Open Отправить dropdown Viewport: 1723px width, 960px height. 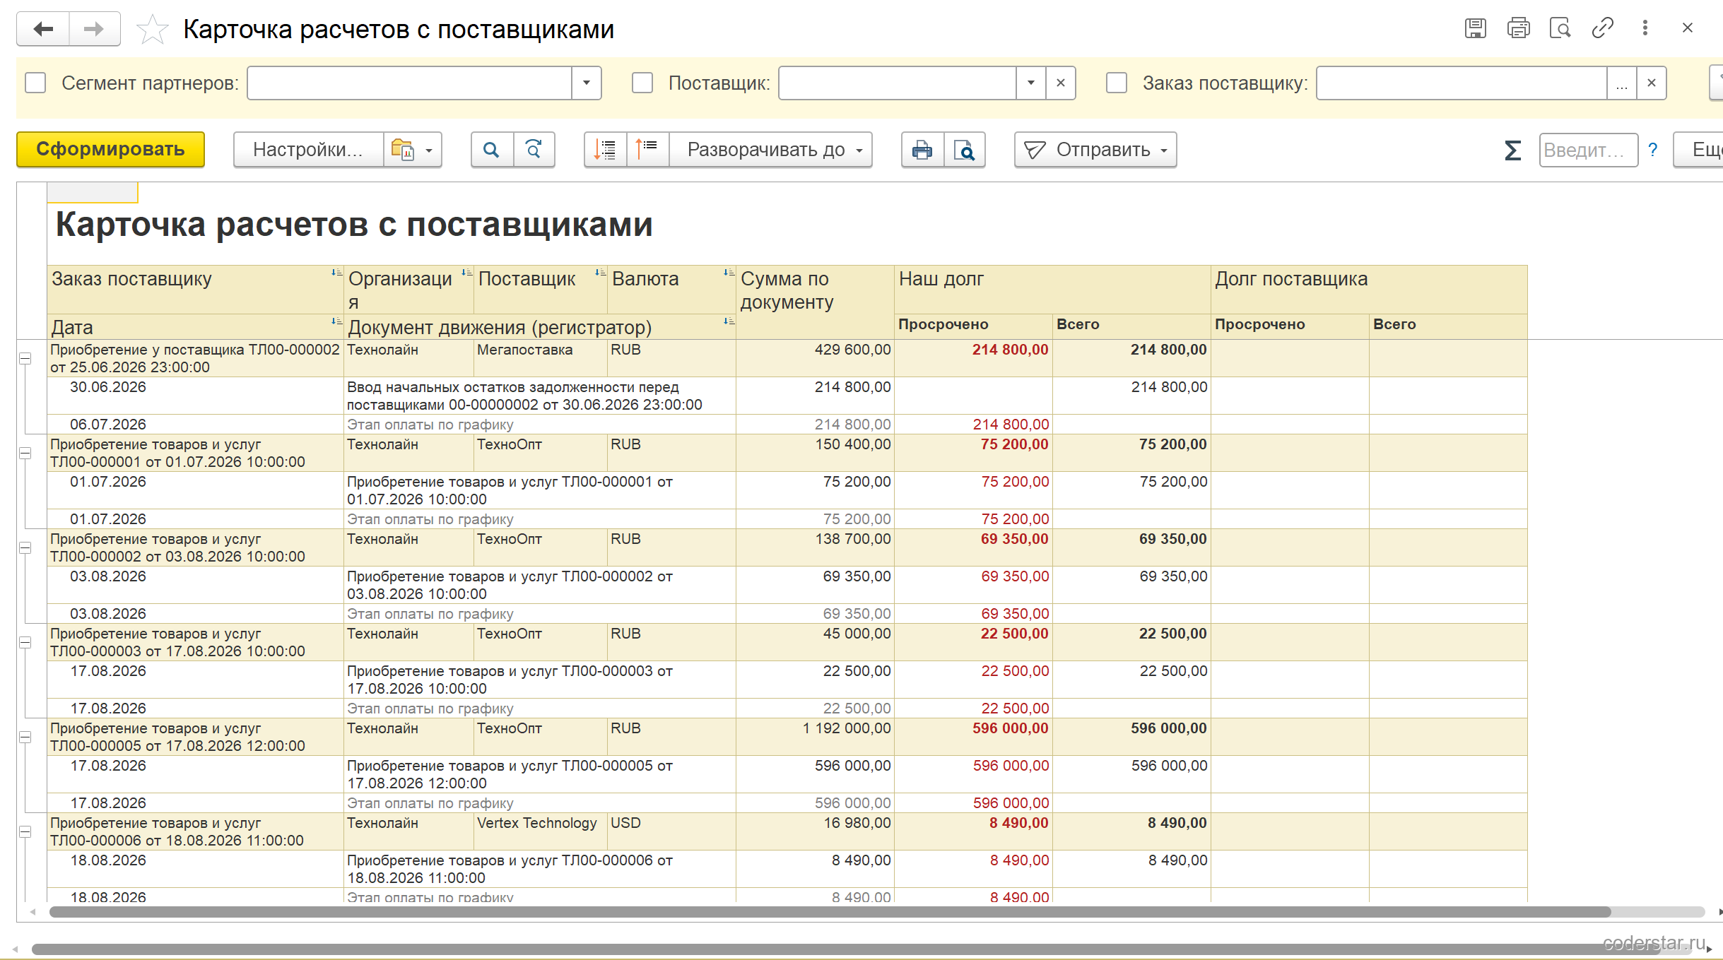tap(1095, 150)
